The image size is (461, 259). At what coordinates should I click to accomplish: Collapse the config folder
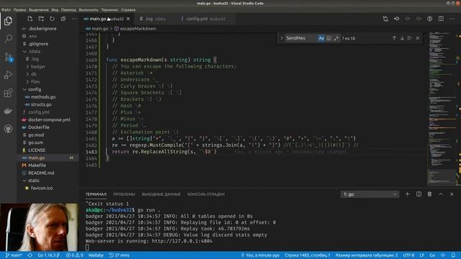24,89
